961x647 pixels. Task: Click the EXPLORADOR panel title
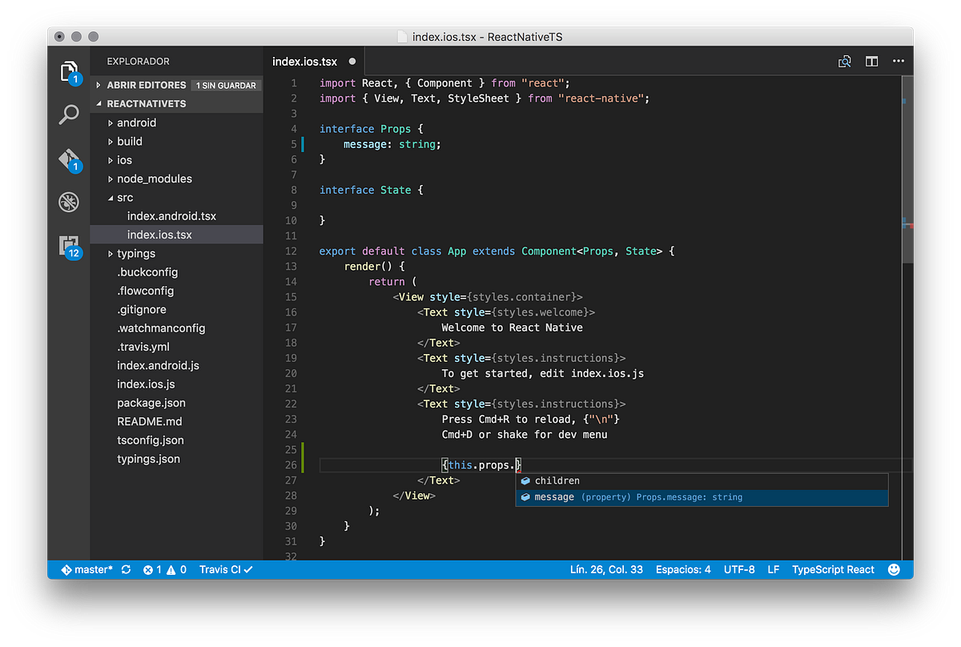pyautogui.click(x=138, y=62)
